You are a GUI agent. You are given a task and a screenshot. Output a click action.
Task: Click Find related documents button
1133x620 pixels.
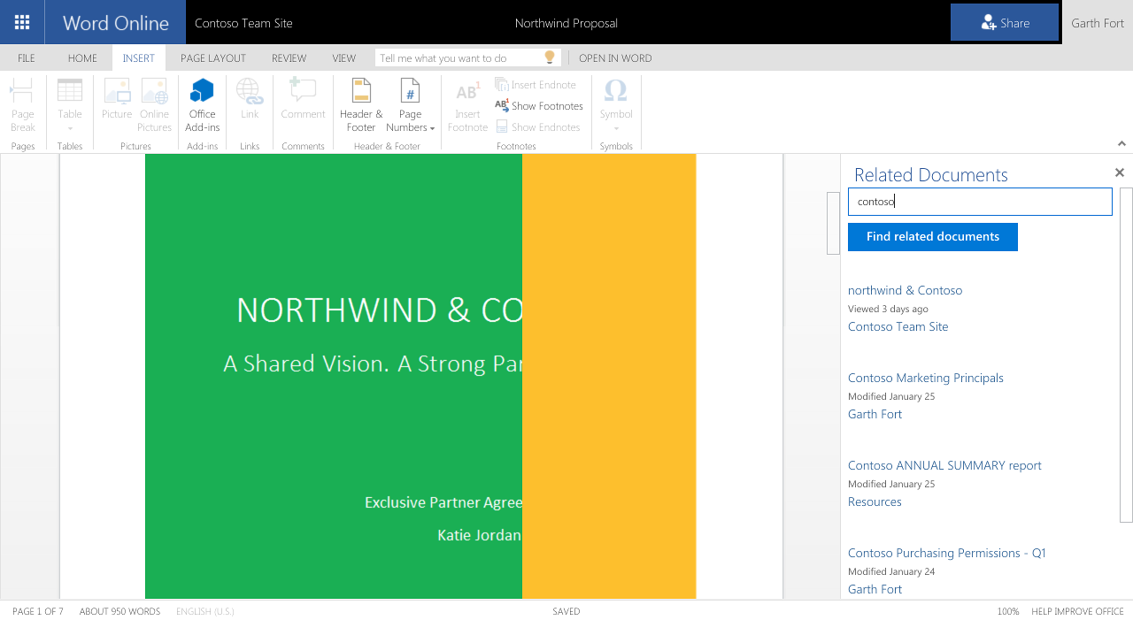933,237
